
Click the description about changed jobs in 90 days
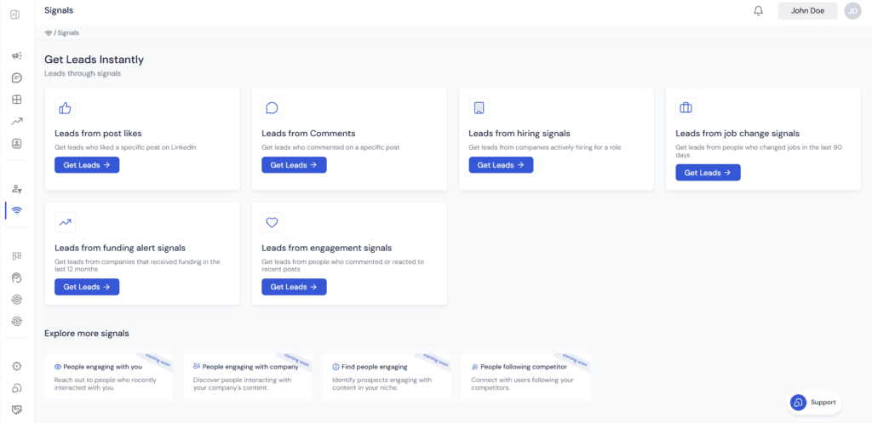point(760,151)
